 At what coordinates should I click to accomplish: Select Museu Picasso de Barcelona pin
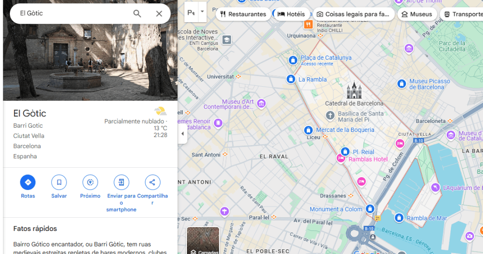pyautogui.click(x=401, y=84)
